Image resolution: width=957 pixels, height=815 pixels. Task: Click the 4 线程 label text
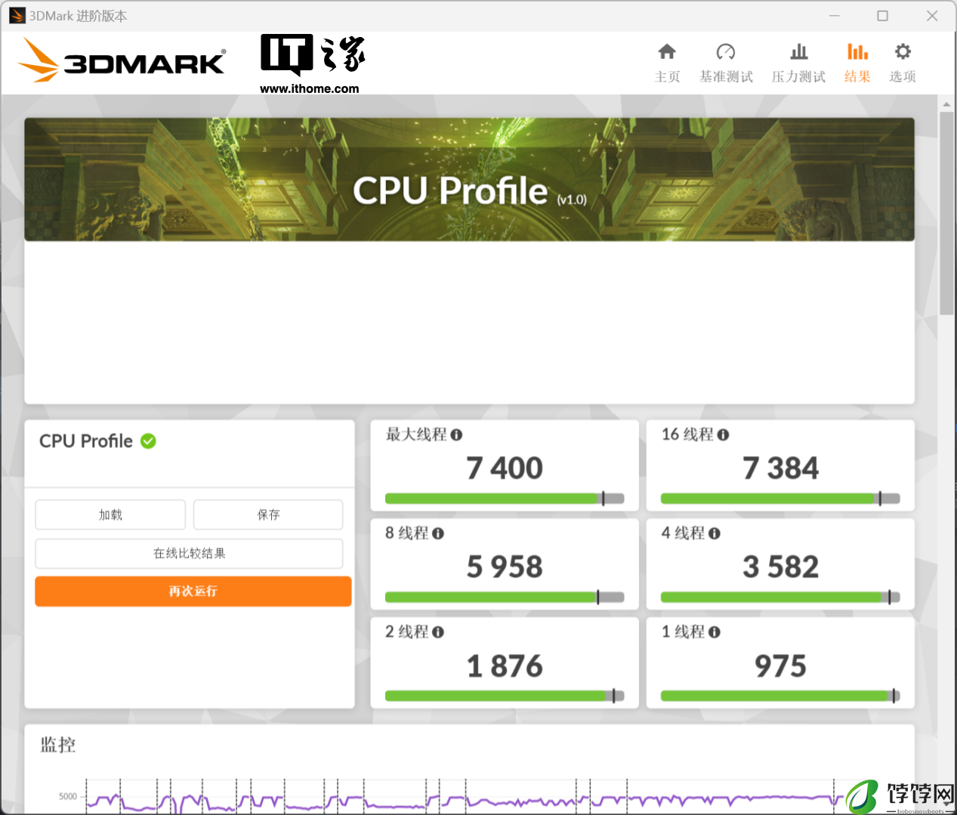[x=684, y=533]
